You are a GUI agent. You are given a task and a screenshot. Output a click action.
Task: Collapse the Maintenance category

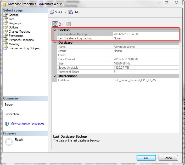[x=55, y=76]
